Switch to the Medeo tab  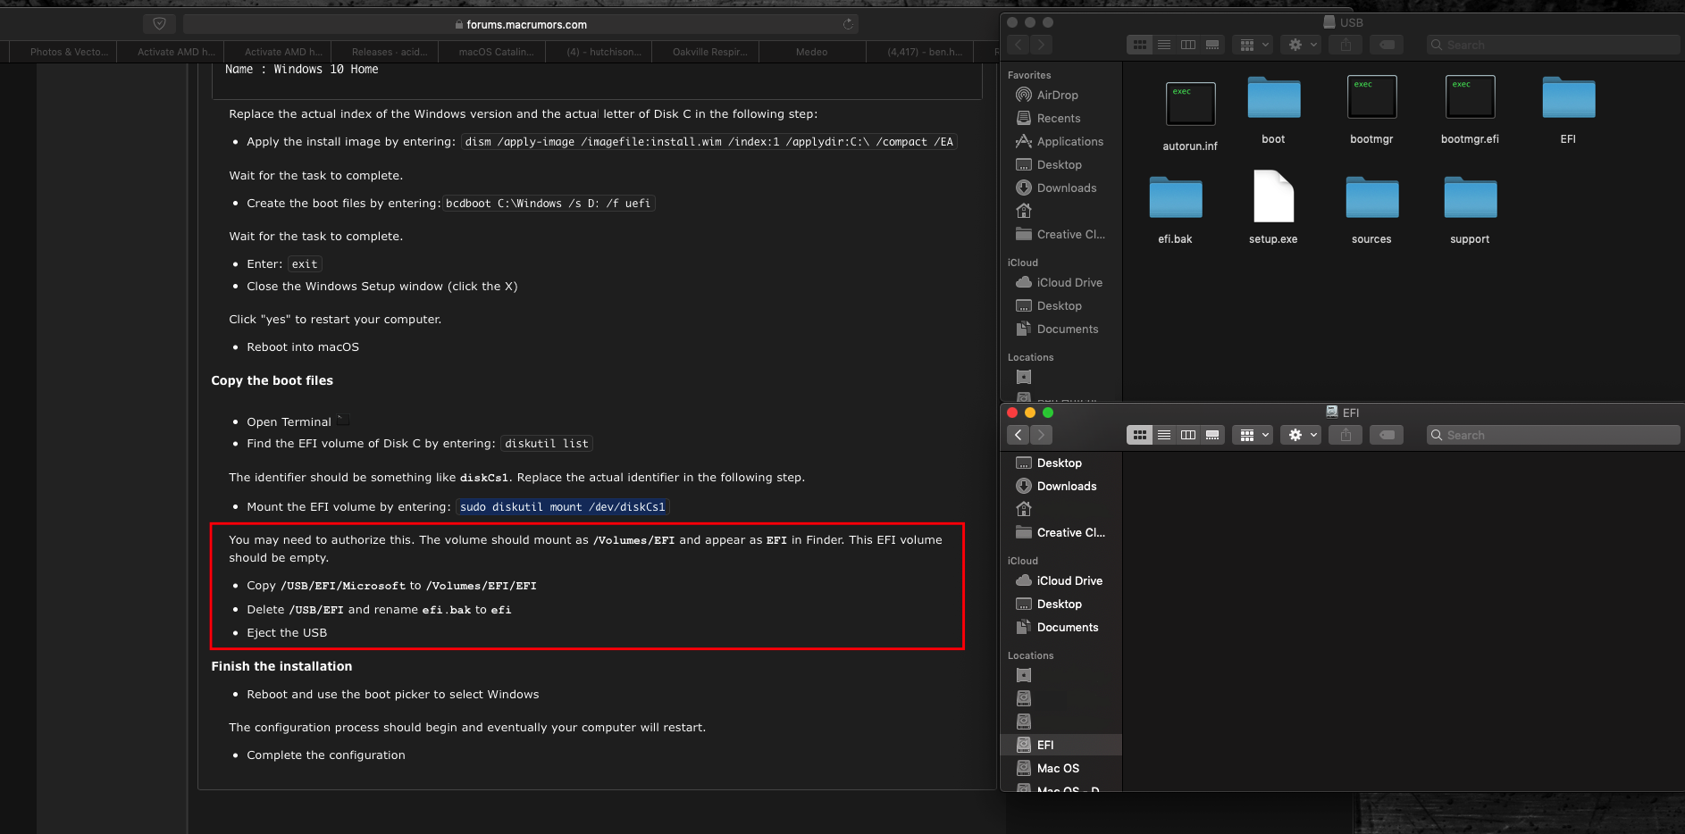pos(811,52)
